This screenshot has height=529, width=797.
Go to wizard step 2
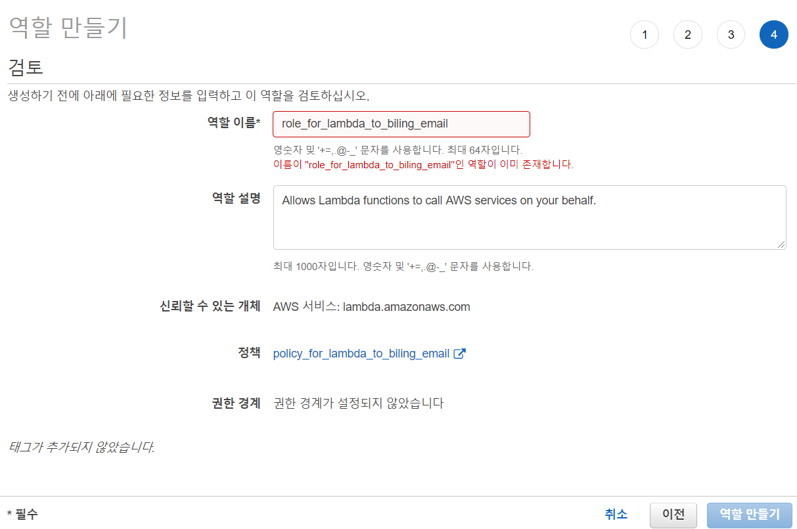688,35
